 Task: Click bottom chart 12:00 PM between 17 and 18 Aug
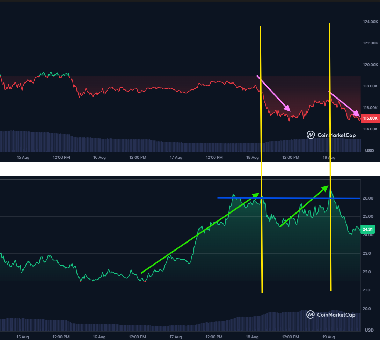(214, 337)
